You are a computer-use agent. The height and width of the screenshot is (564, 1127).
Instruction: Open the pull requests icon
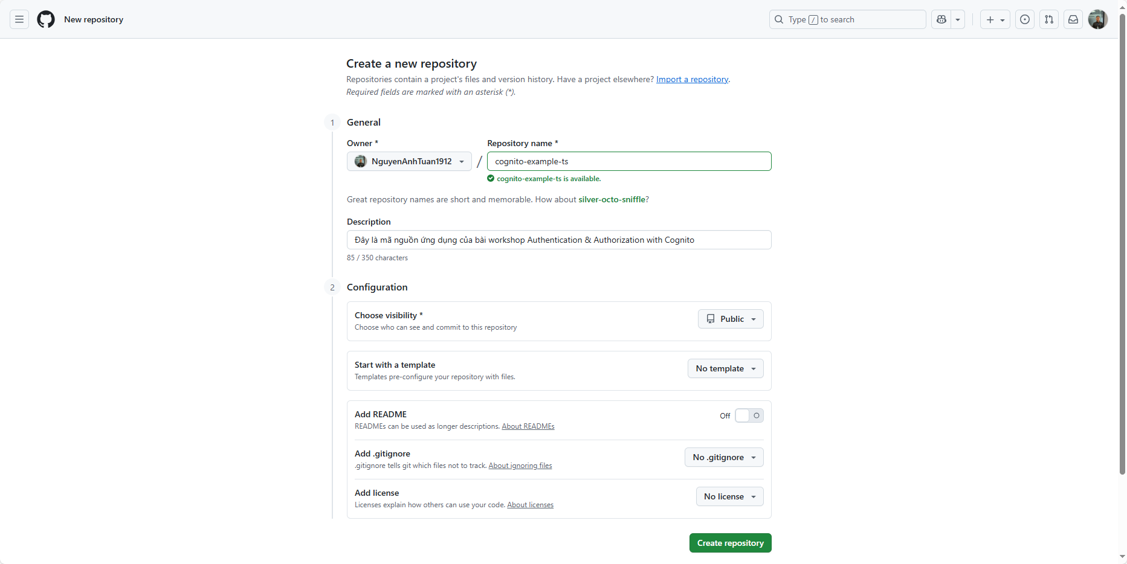click(x=1049, y=19)
